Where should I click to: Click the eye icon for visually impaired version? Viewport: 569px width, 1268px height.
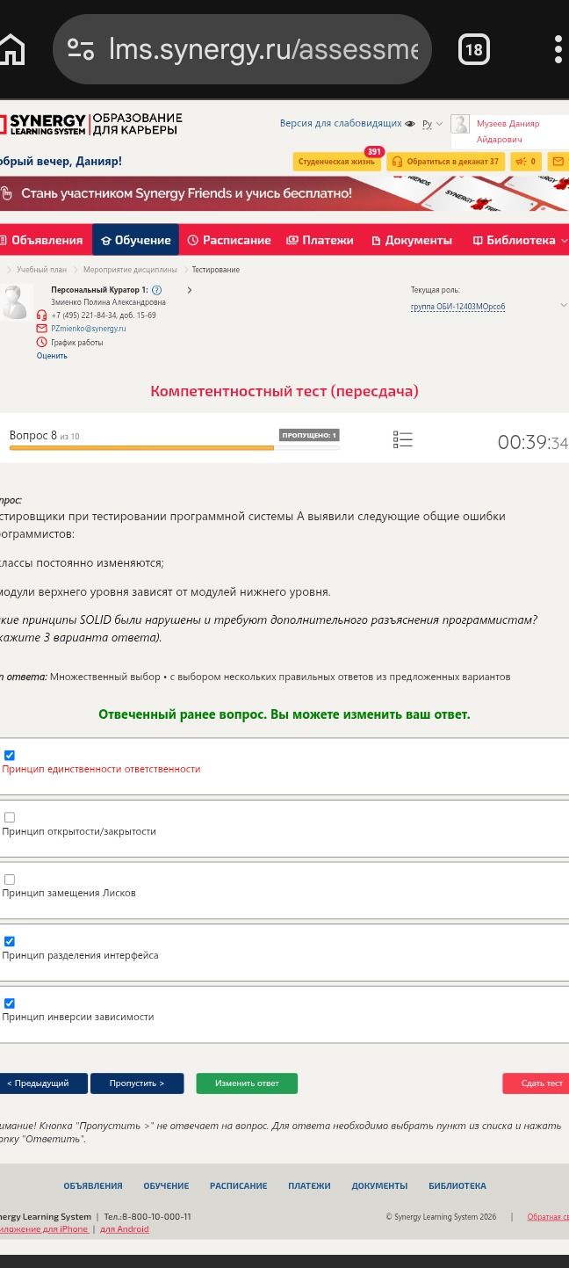410,124
